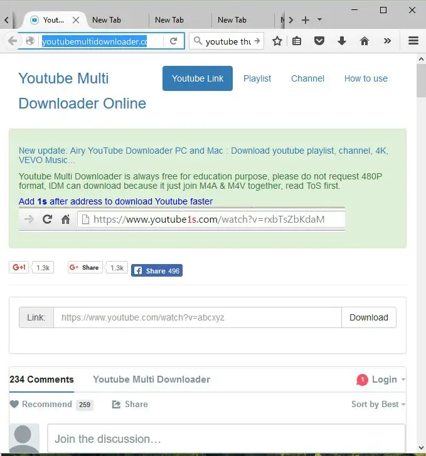Click the page scrollbar up arrow
The image size is (426, 456).
[421, 59]
